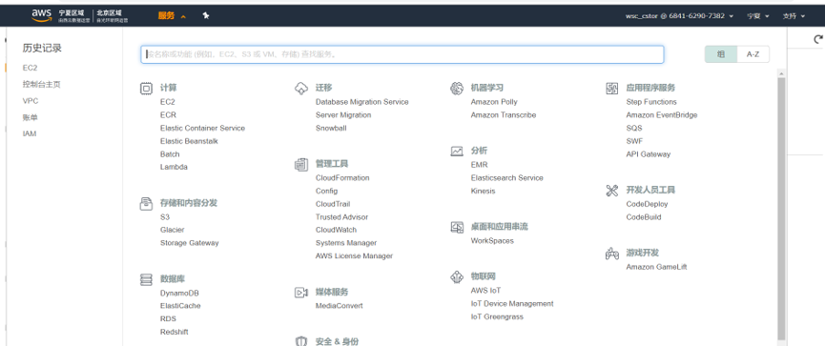Open CloudTrail service
The height and width of the screenshot is (346, 825).
tap(333, 203)
